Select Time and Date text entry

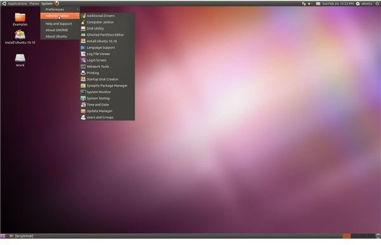point(98,105)
